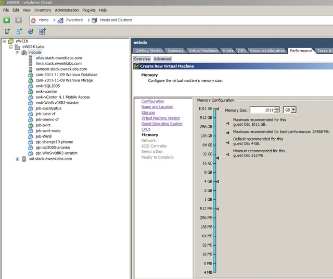Image resolution: width=333 pixels, height=279 pixels.
Task: Click the Inventory breadcrumb dropdown arrow
Action: point(88,20)
